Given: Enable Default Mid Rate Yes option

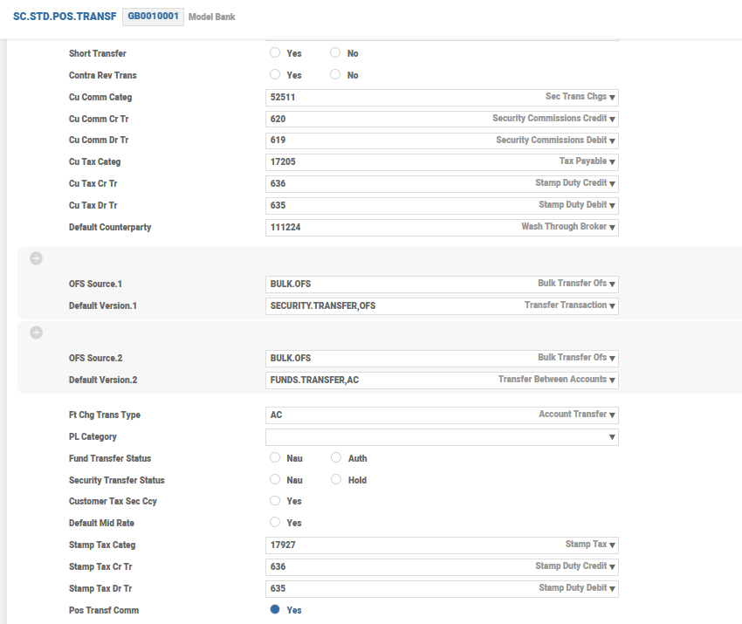Looking at the screenshot, I should 275,523.
